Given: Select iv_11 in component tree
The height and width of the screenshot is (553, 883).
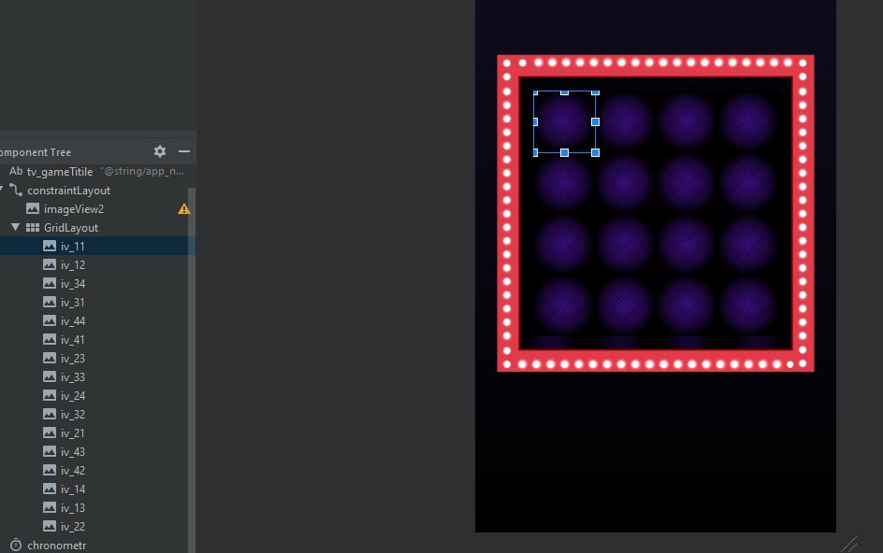Looking at the screenshot, I should (x=73, y=246).
